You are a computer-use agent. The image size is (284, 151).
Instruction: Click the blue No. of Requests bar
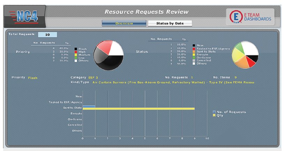point(89,106)
